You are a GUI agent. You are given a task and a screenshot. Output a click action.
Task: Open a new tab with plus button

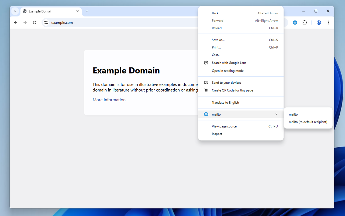coord(87,11)
